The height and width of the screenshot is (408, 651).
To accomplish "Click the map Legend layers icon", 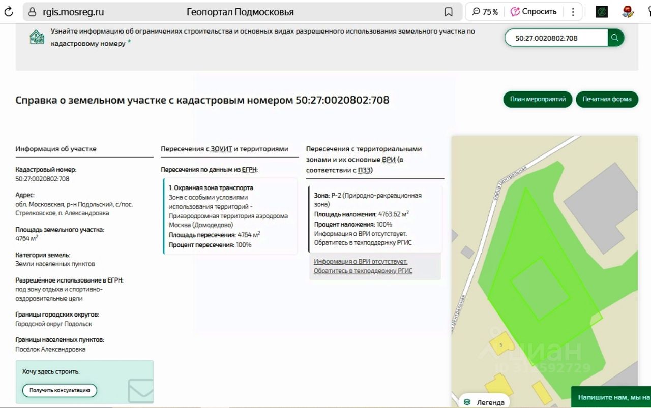I will point(467,402).
